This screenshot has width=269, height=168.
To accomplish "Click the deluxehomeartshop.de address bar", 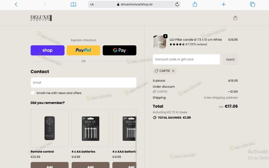I will [134, 4].
